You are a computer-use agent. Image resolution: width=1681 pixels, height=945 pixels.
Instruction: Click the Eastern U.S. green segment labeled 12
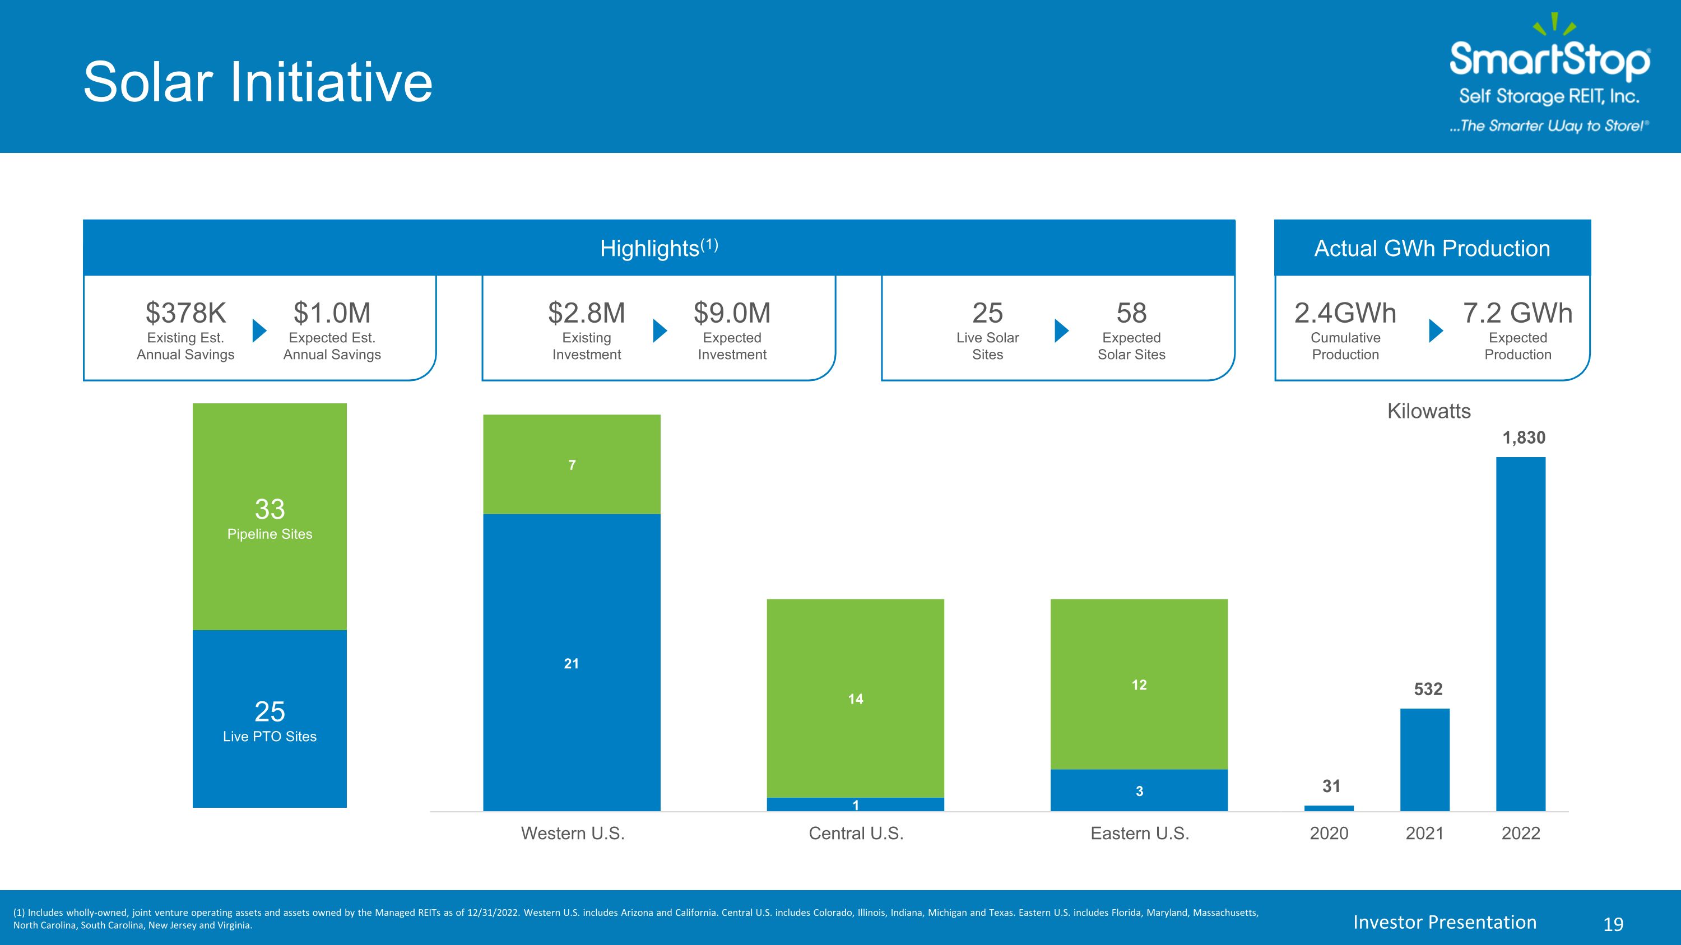(1139, 684)
